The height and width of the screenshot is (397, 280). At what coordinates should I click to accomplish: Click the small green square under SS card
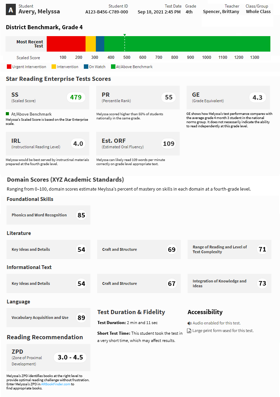8,114
